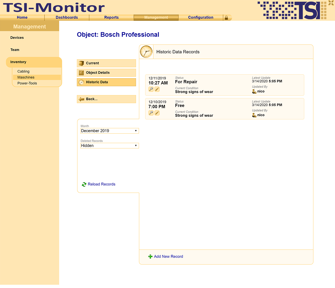Open the Deleted Records dropdown showing Hidden

point(110,145)
